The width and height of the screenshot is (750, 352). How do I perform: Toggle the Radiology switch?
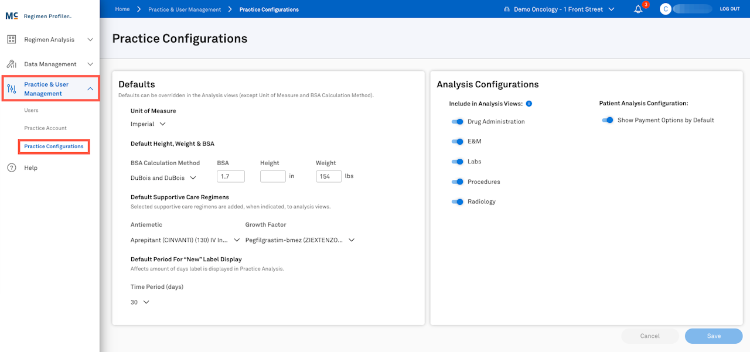(x=457, y=201)
